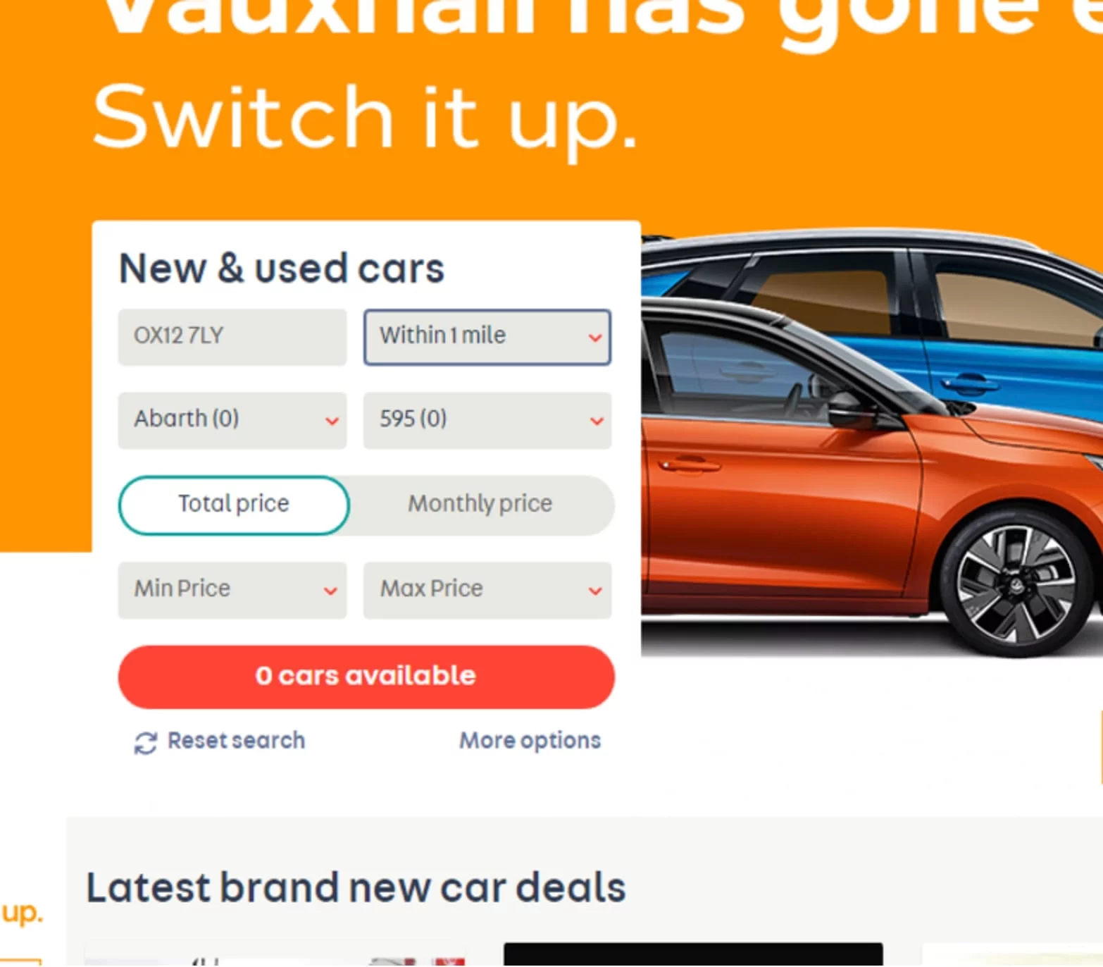The height and width of the screenshot is (967, 1103).
Task: Click the Min Price chevron arrow
Action: tap(330, 591)
